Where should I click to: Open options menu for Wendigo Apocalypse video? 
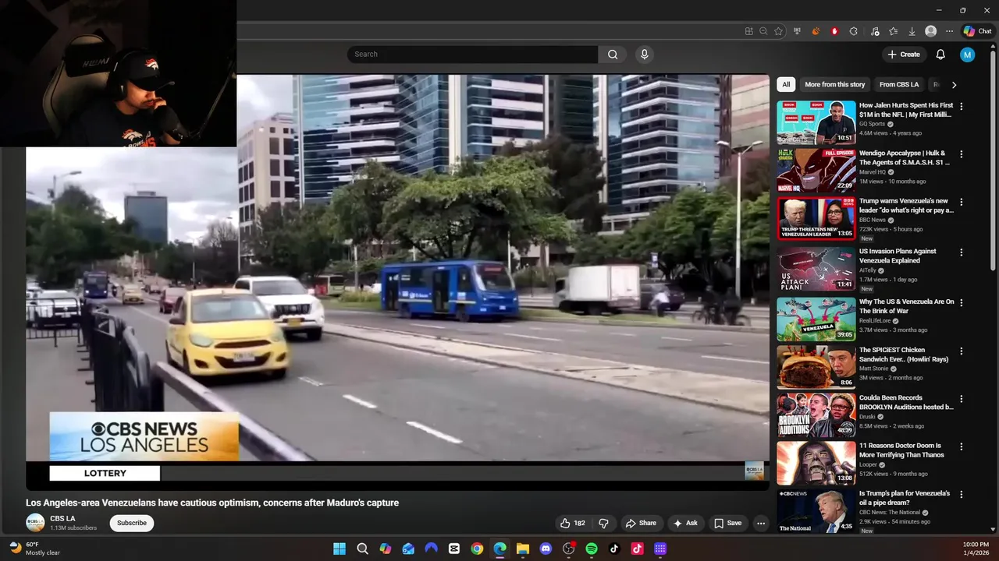point(962,154)
